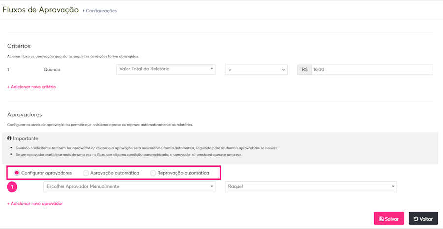
Task: Click the "Quando" criterion label
Action: click(52, 69)
